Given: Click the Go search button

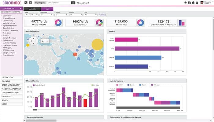Looking at the screenshot, I should click(73, 3).
